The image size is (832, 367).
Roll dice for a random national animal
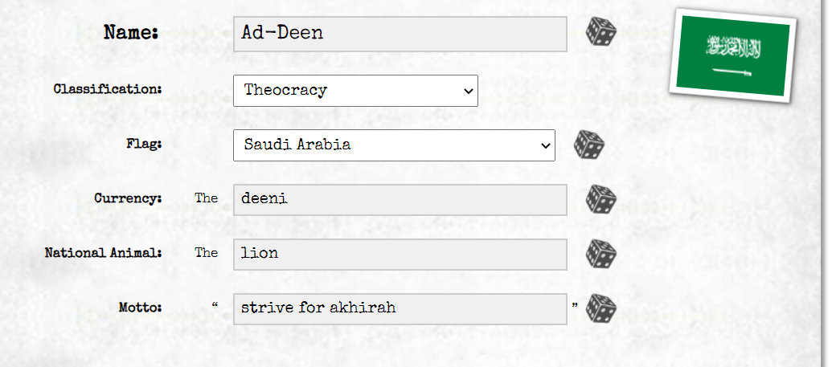[601, 254]
